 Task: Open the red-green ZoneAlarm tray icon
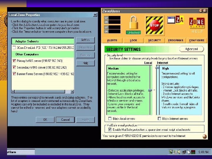193,152
